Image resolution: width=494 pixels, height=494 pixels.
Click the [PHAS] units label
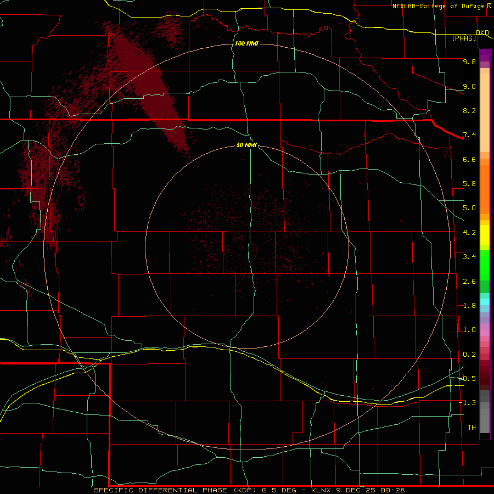point(464,38)
